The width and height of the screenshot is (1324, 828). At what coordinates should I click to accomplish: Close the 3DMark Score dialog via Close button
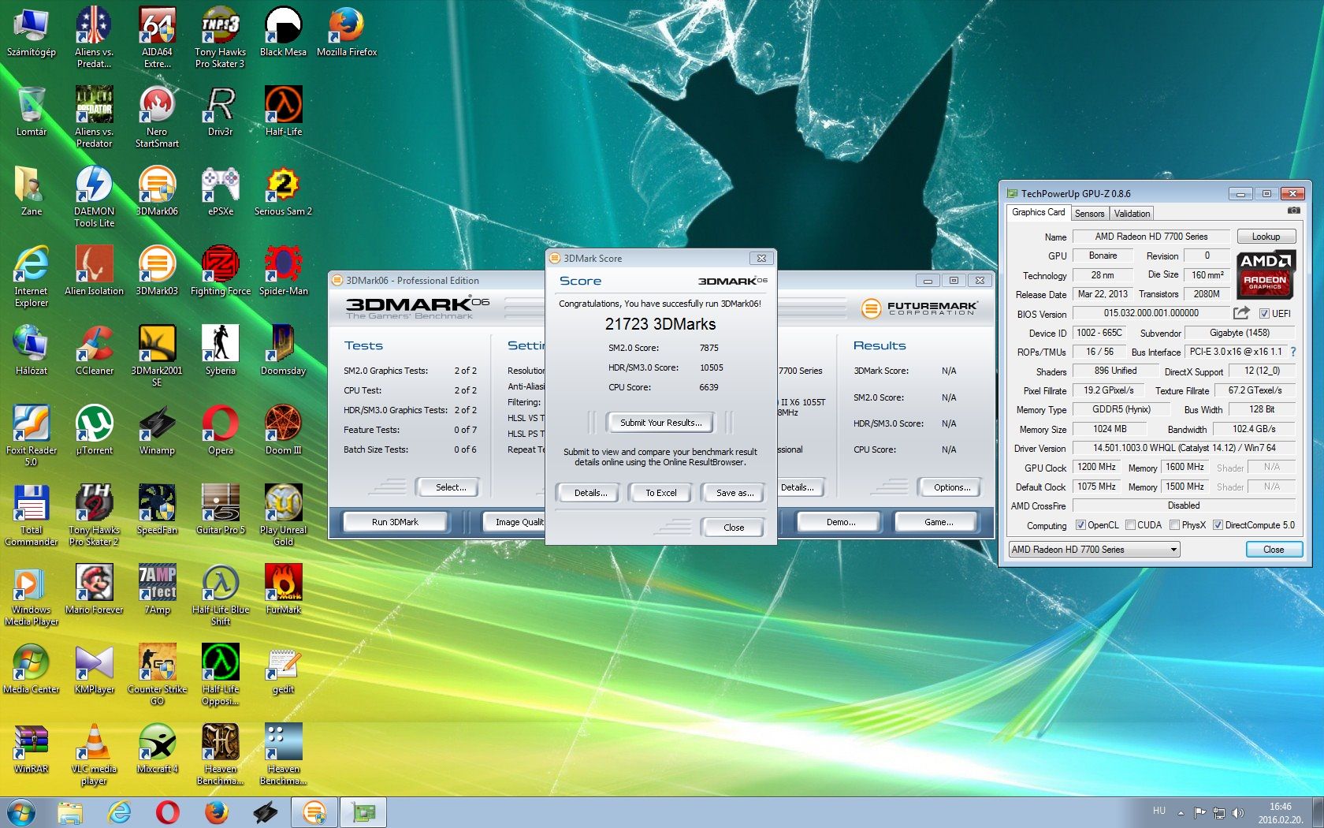734,528
